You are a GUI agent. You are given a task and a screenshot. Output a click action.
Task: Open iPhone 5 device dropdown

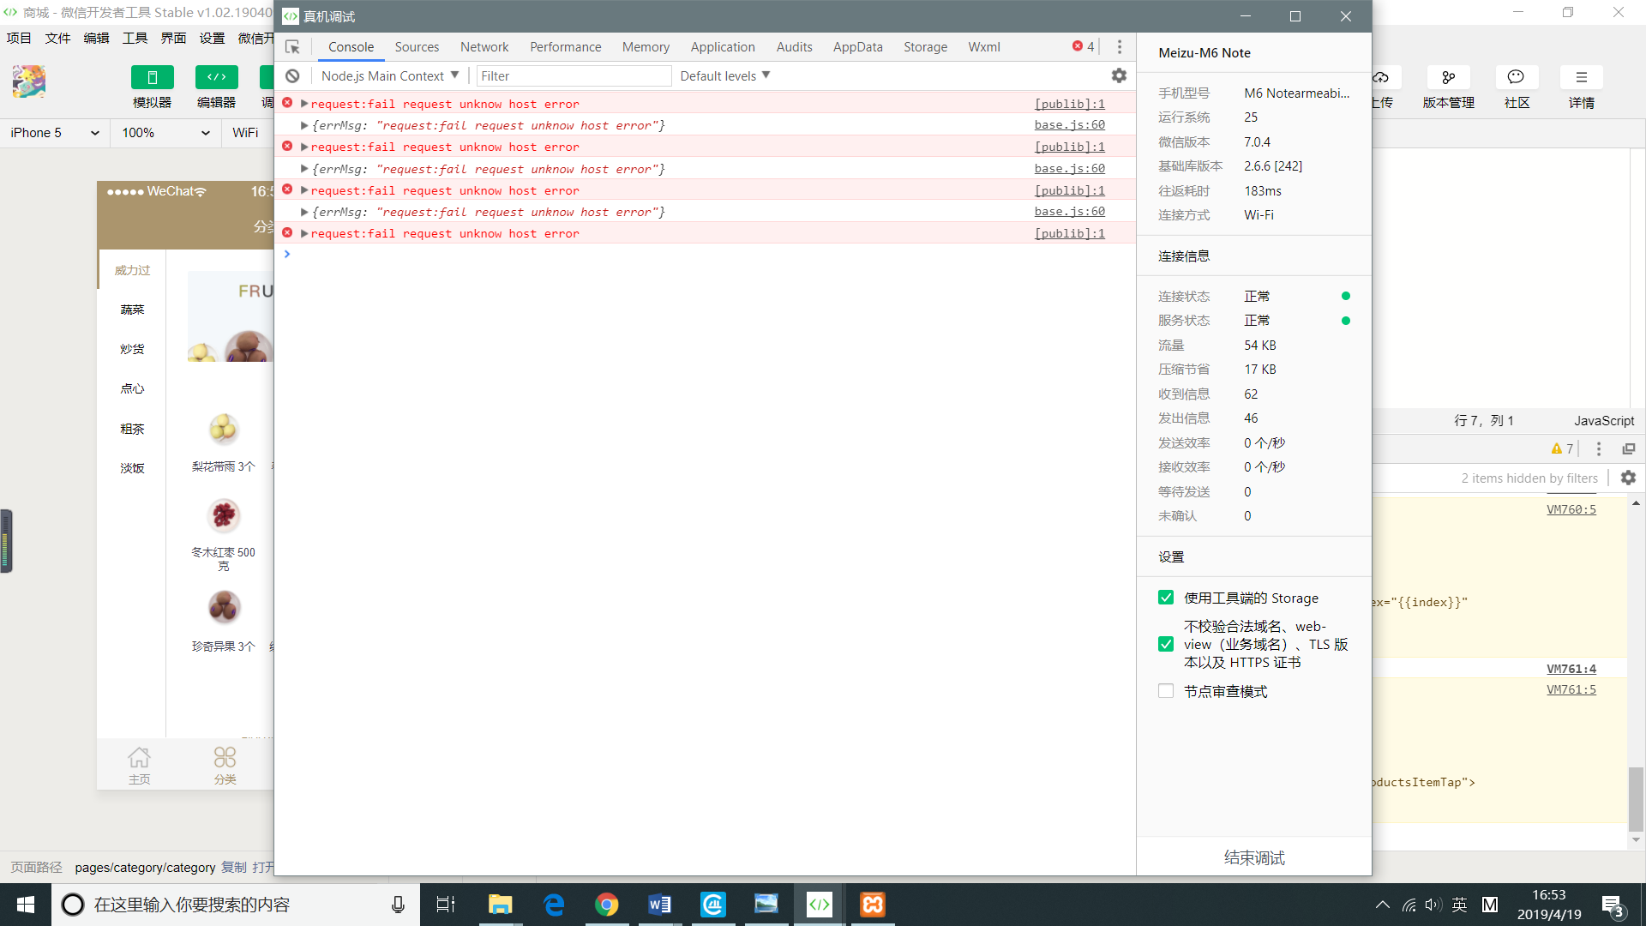[x=55, y=133]
